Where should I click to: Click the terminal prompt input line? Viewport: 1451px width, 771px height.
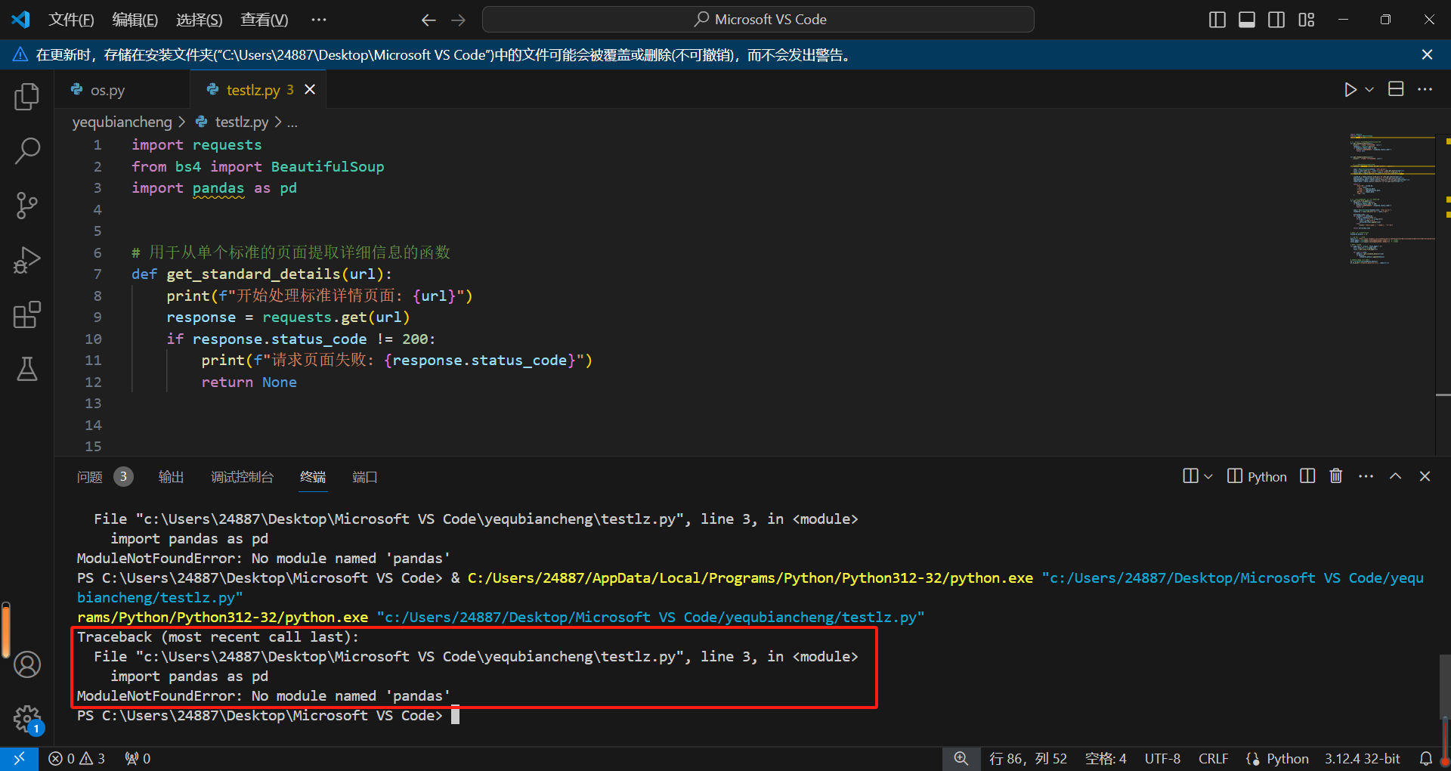268,715
